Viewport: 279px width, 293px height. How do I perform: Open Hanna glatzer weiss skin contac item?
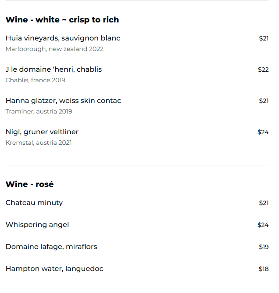[63, 101]
